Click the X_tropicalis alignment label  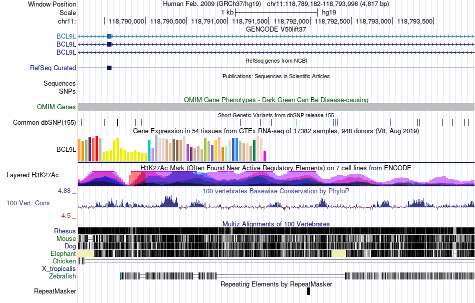click(x=59, y=269)
